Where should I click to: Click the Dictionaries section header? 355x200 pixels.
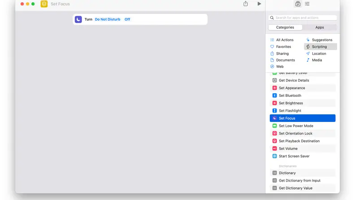(287, 166)
